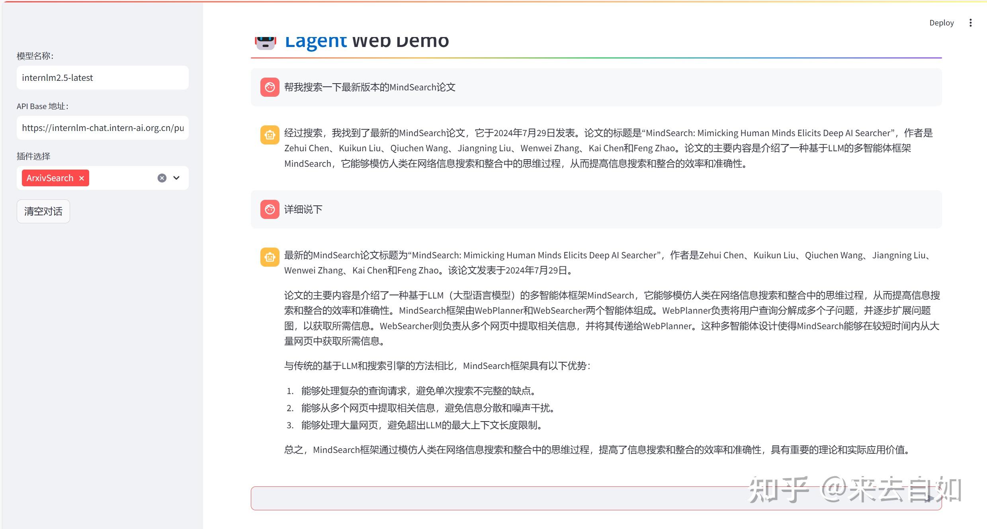The height and width of the screenshot is (529, 987).
Task: Select the ArxivSearch plugin tag
Action: (x=50, y=178)
